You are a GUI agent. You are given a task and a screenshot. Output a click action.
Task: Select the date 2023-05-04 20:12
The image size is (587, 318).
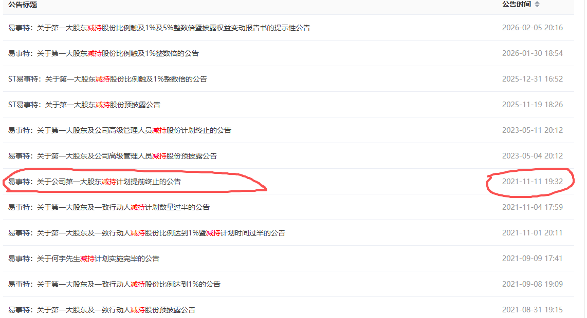pos(533,156)
